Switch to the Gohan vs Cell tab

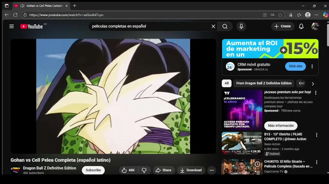coord(41,6)
